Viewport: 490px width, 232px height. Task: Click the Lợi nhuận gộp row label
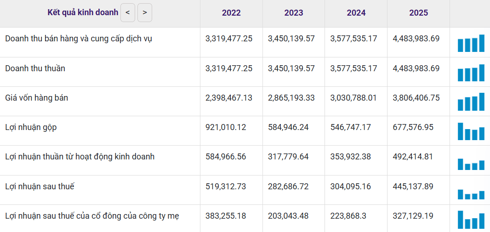(x=31, y=127)
